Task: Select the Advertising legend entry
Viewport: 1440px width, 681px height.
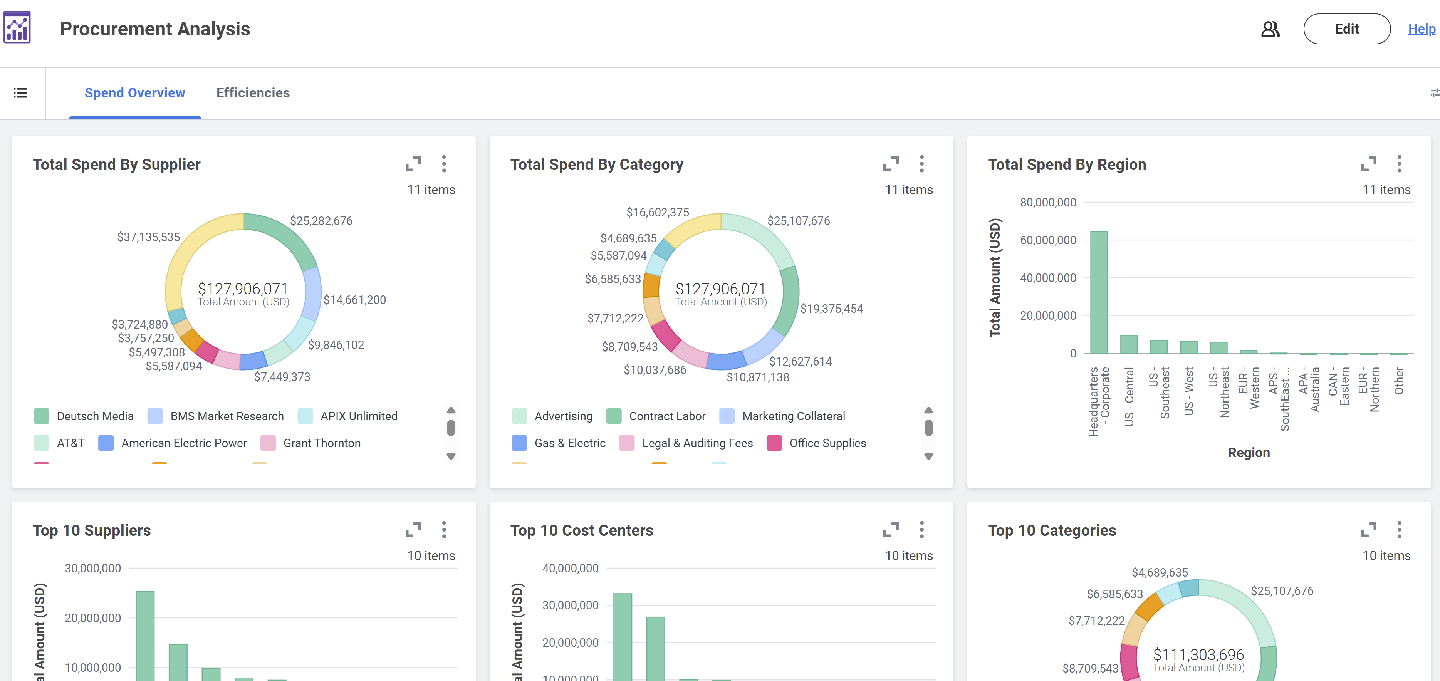Action: tap(552, 416)
